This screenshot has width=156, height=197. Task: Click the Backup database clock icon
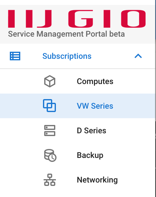(50, 155)
